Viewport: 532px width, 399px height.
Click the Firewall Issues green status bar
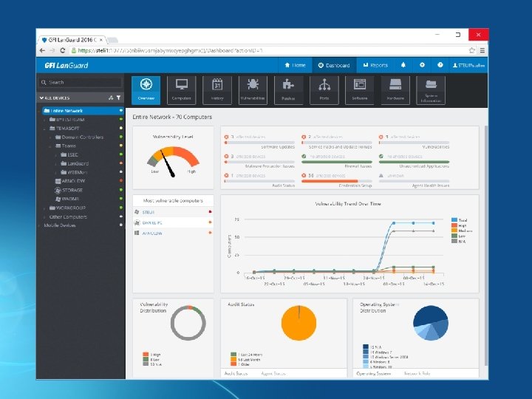337,162
